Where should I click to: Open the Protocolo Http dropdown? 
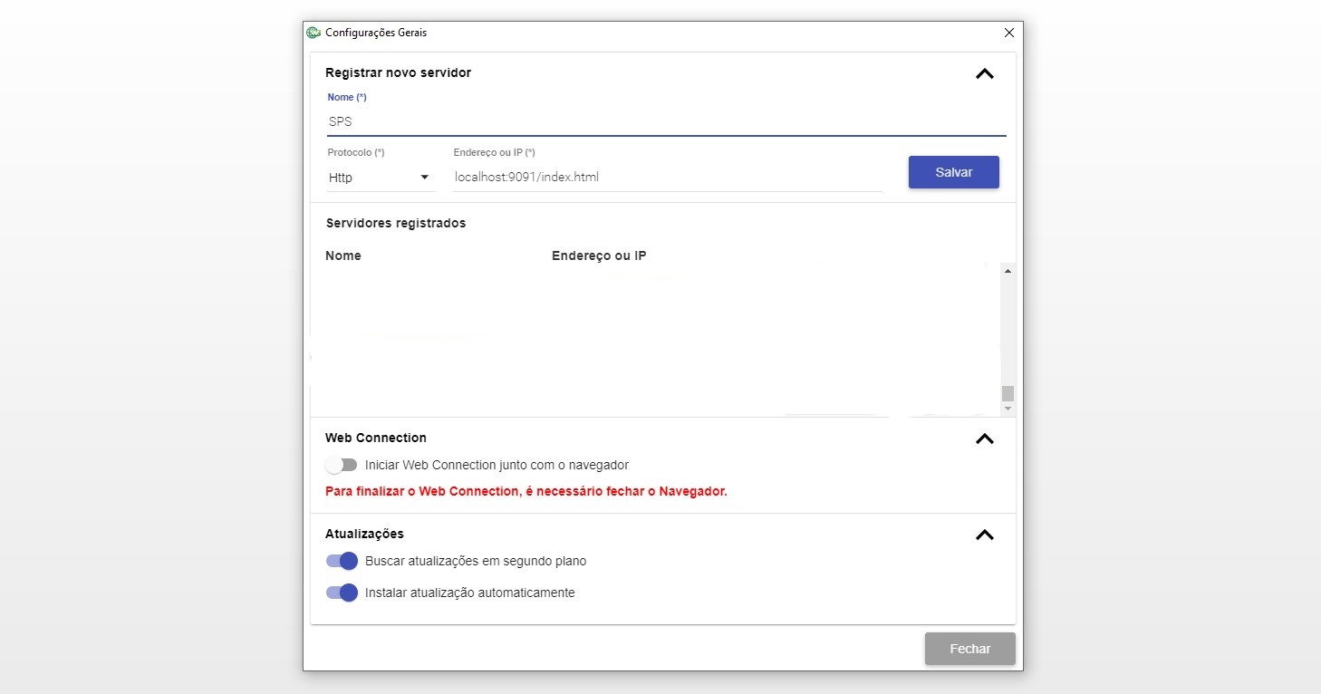pyautogui.click(x=381, y=178)
